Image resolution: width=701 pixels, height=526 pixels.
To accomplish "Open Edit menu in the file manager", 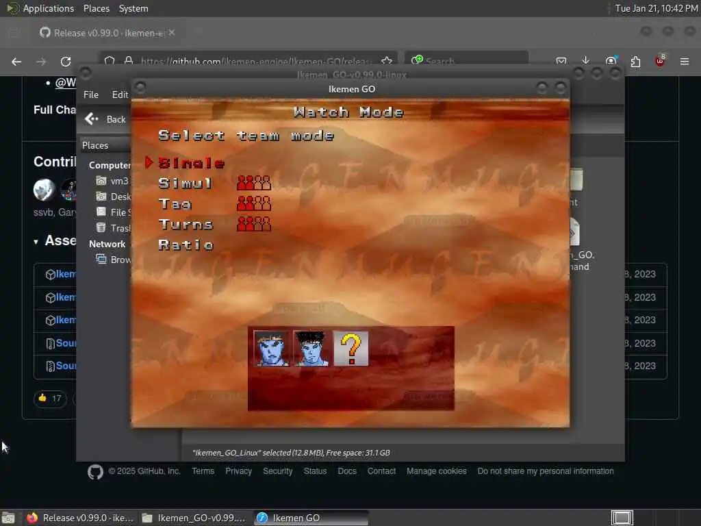I will [x=120, y=95].
